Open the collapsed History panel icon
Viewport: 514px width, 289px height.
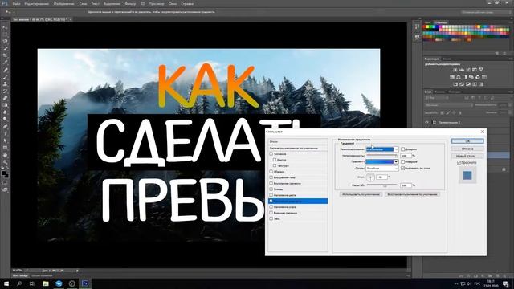[x=417, y=26]
